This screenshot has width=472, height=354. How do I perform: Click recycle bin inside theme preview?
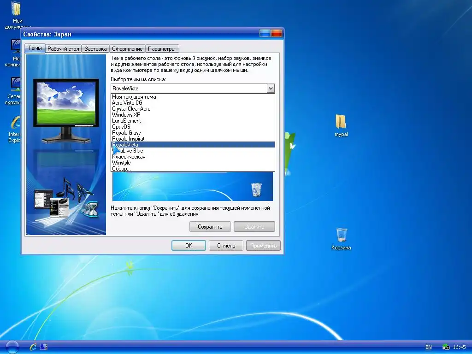coord(256,189)
